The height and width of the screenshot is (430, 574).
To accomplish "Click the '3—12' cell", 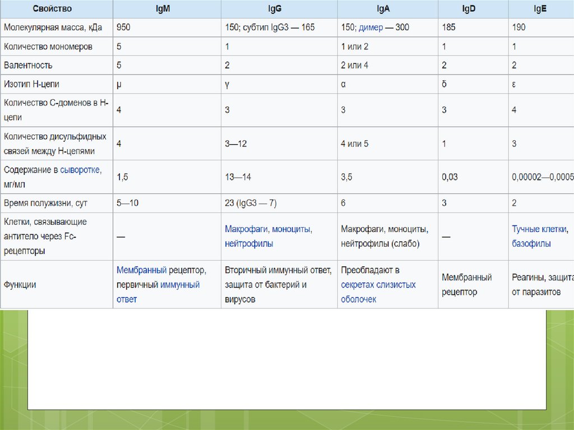I will point(236,144).
